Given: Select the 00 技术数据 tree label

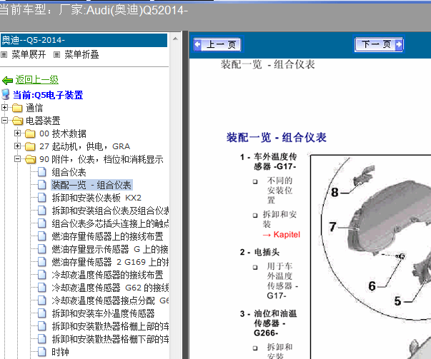Looking at the screenshot, I should tap(63, 133).
